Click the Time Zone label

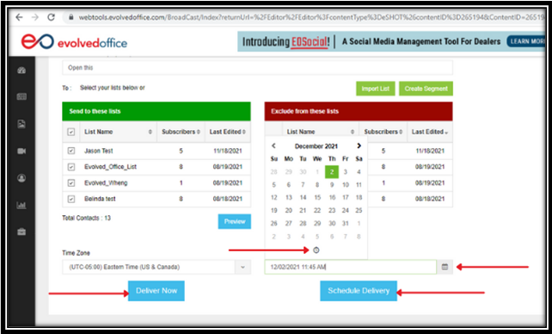[x=76, y=253]
